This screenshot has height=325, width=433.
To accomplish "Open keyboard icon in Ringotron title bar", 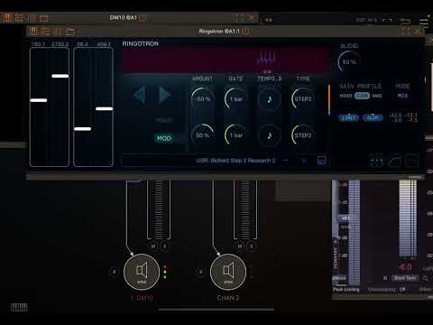I will (33, 31).
